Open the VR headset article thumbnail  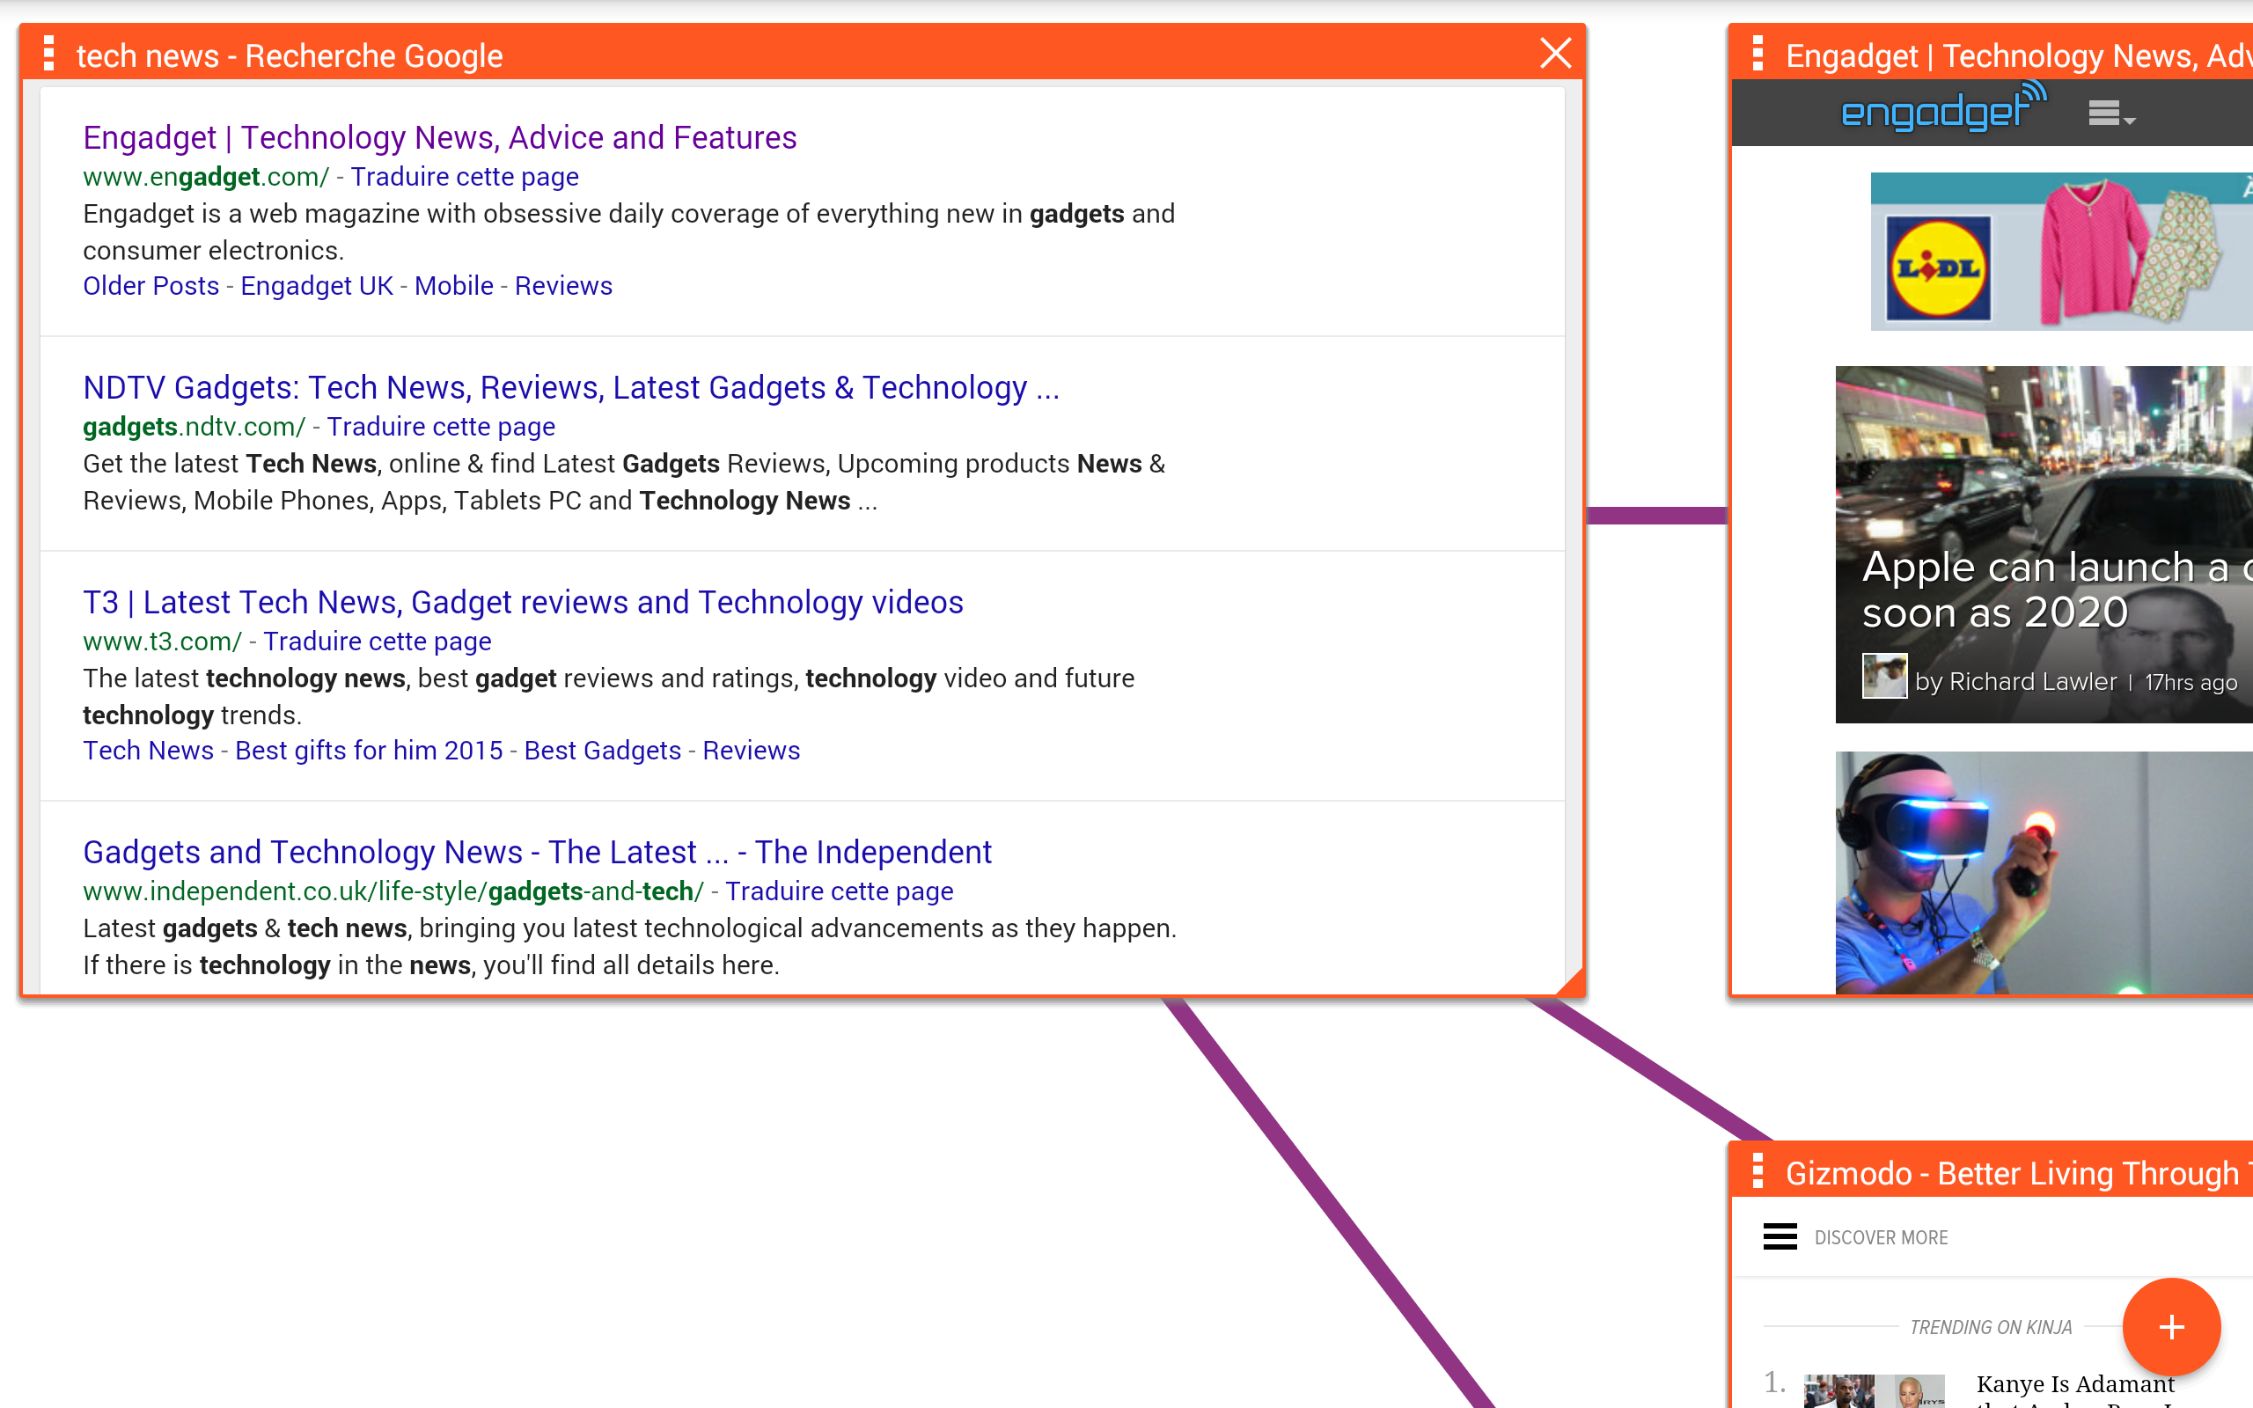2044,873
